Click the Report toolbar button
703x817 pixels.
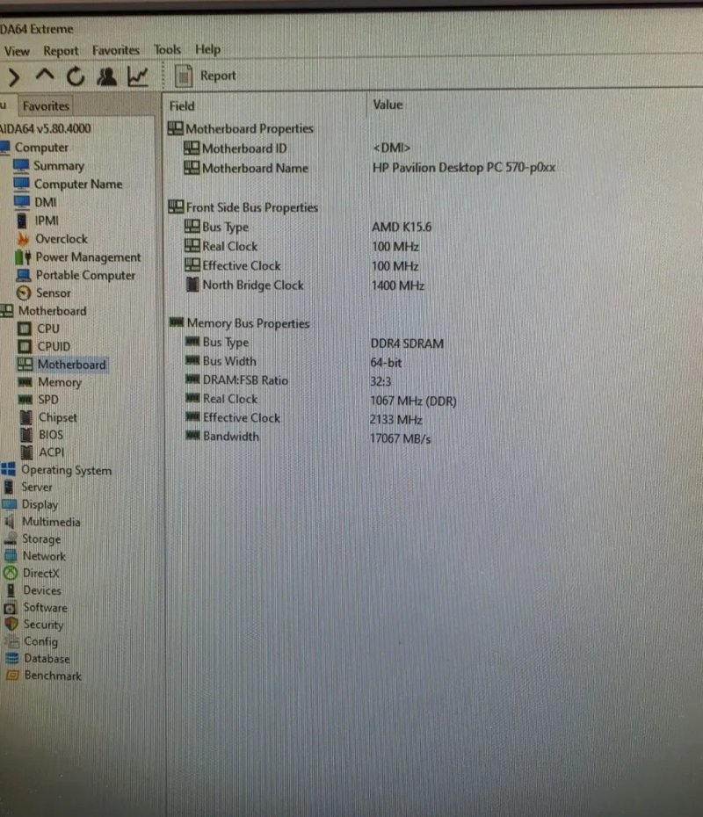point(205,76)
